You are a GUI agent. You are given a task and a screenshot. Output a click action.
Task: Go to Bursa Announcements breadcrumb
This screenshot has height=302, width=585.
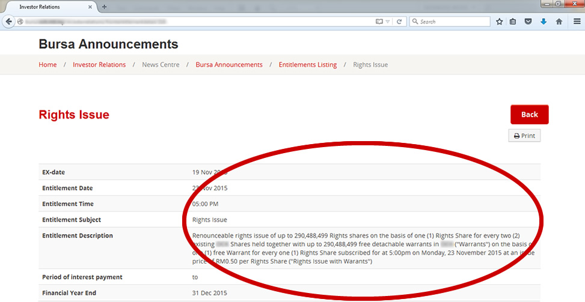(x=229, y=65)
